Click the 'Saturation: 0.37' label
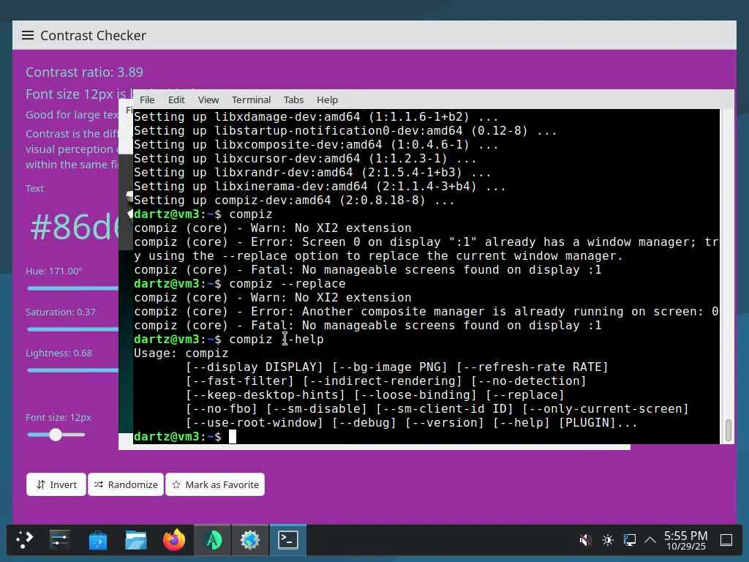 coord(61,312)
